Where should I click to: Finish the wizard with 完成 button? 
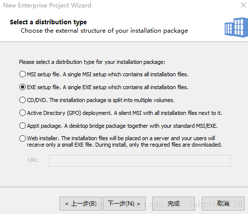174,204
